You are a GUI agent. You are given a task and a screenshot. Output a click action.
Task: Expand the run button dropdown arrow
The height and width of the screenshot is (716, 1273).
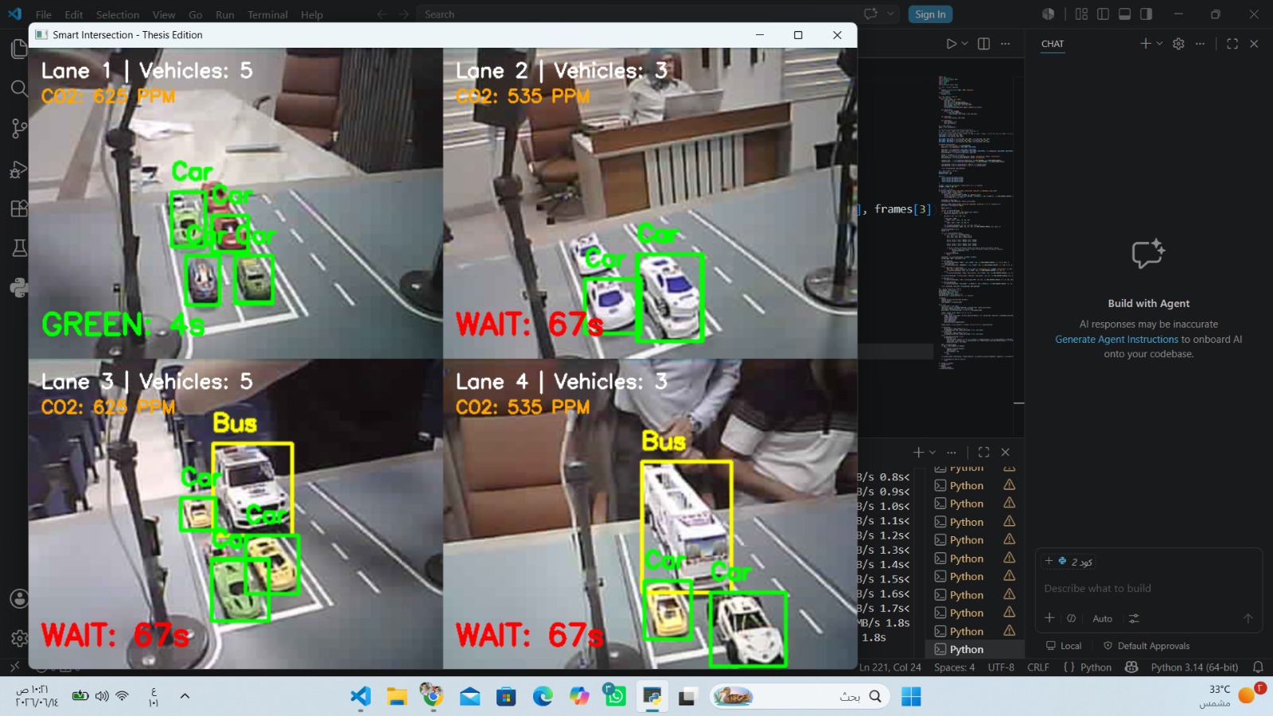[965, 44]
